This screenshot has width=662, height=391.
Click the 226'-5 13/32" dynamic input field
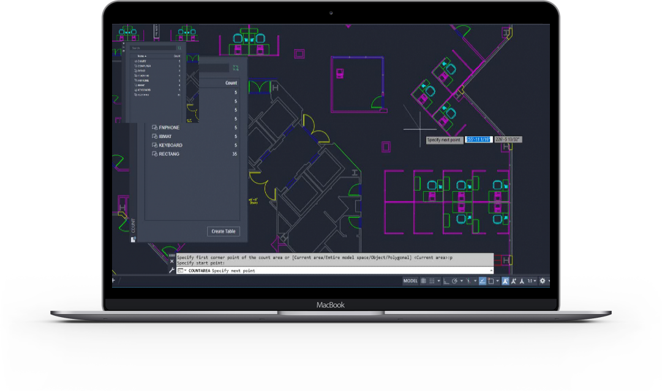508,139
